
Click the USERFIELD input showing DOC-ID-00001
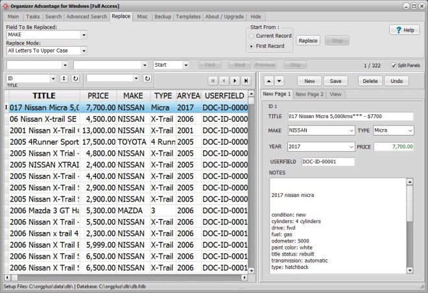click(328, 162)
